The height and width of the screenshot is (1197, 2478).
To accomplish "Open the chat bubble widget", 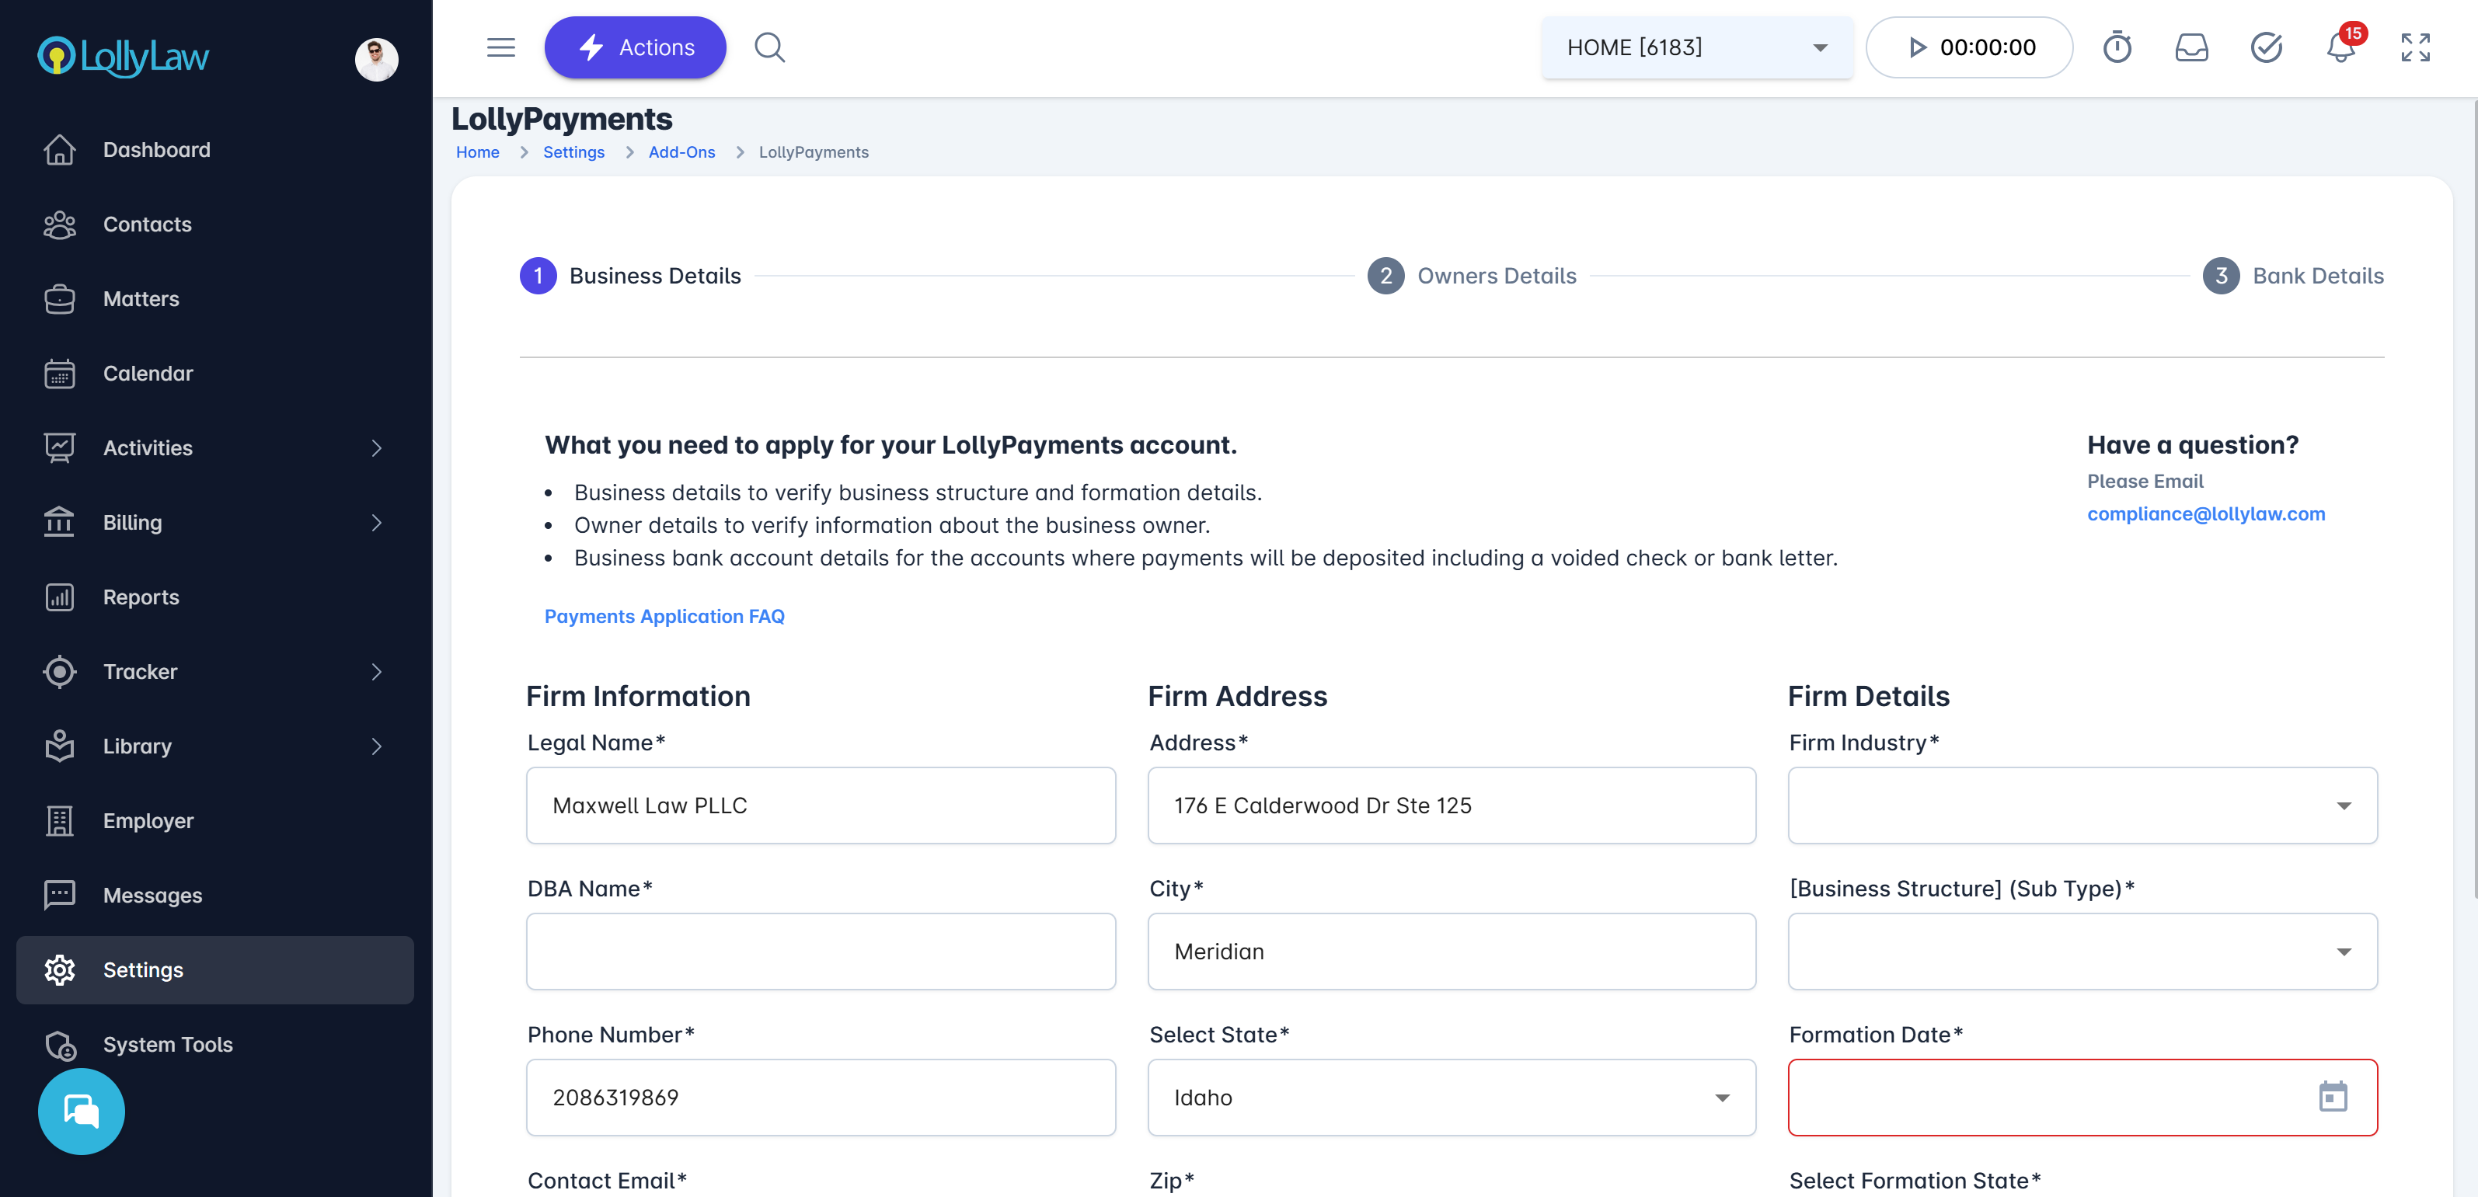I will (x=81, y=1111).
